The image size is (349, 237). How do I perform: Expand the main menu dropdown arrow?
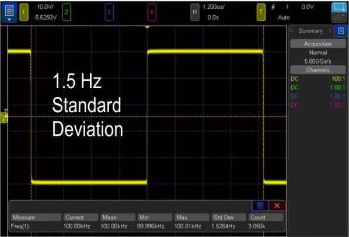(9, 20)
